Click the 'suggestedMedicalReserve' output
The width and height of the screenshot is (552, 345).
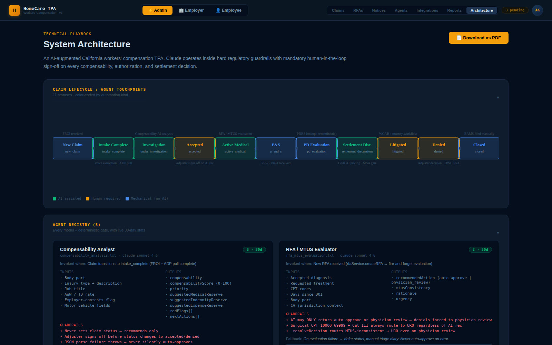[196, 295]
